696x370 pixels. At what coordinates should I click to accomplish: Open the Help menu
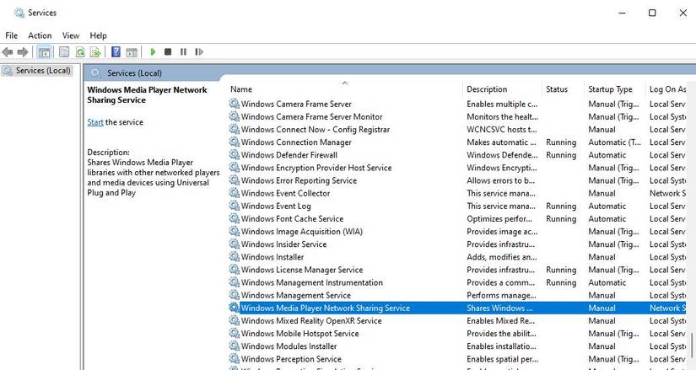click(98, 35)
